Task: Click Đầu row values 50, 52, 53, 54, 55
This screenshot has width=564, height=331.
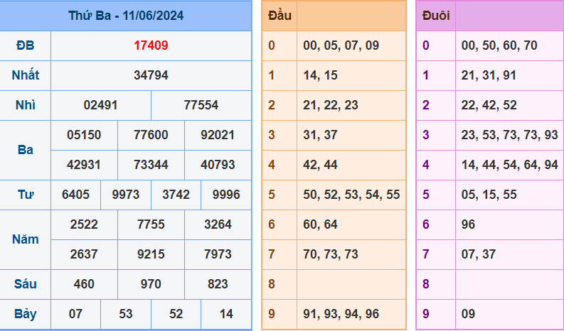Action: click(351, 195)
